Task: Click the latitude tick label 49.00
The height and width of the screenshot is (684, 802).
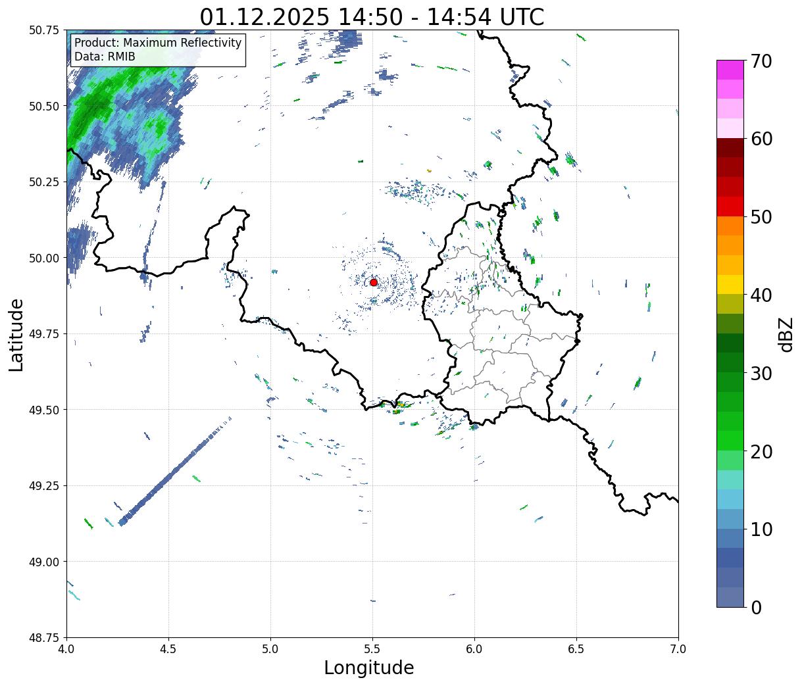Action: coord(44,562)
